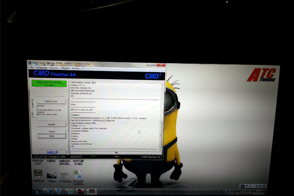Click the CMD Flashtec SA text in status bar

[150, 157]
